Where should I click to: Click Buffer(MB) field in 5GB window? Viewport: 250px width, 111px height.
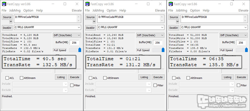click(x=74, y=43)
